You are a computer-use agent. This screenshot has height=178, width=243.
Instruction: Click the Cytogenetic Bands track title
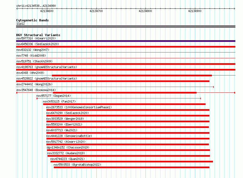coord(32,20)
